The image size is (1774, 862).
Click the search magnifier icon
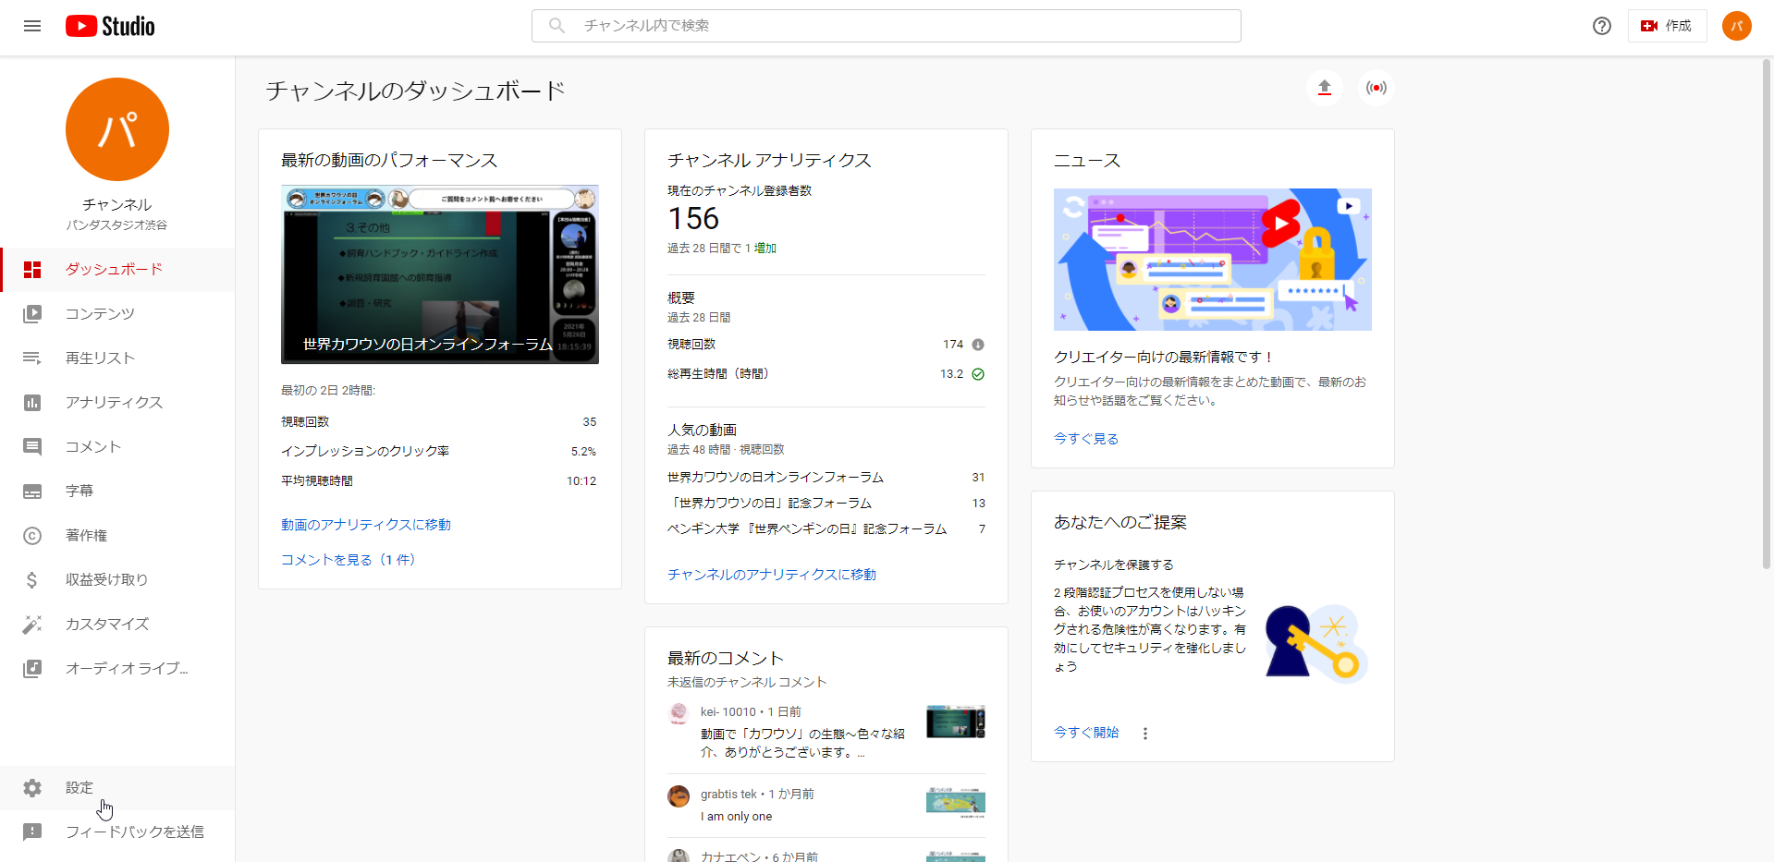pyautogui.click(x=557, y=26)
